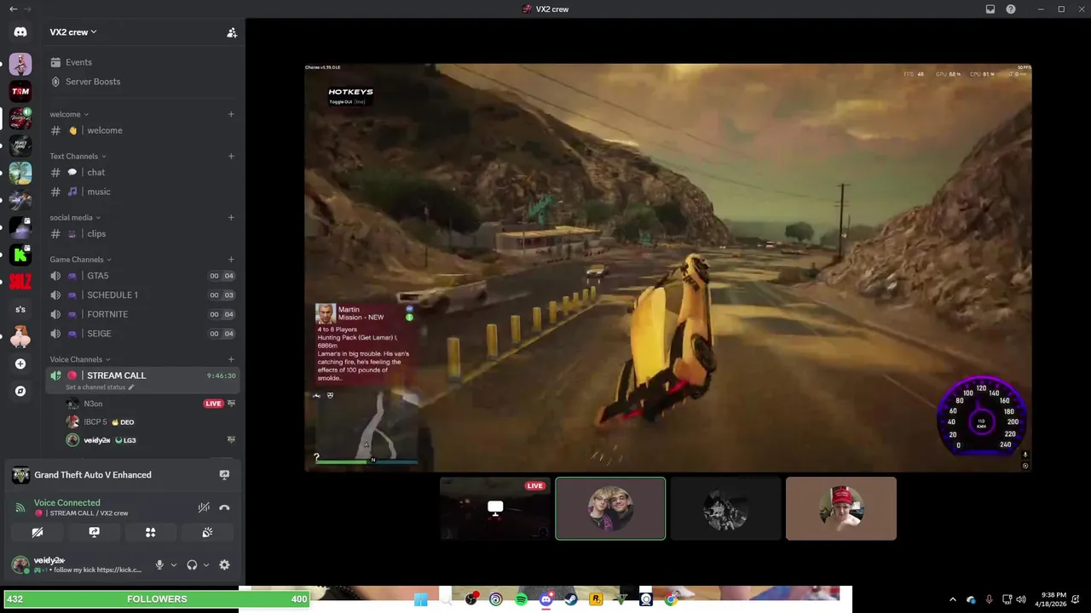Collapse the social media category
The width and height of the screenshot is (1091, 613).
[75, 217]
